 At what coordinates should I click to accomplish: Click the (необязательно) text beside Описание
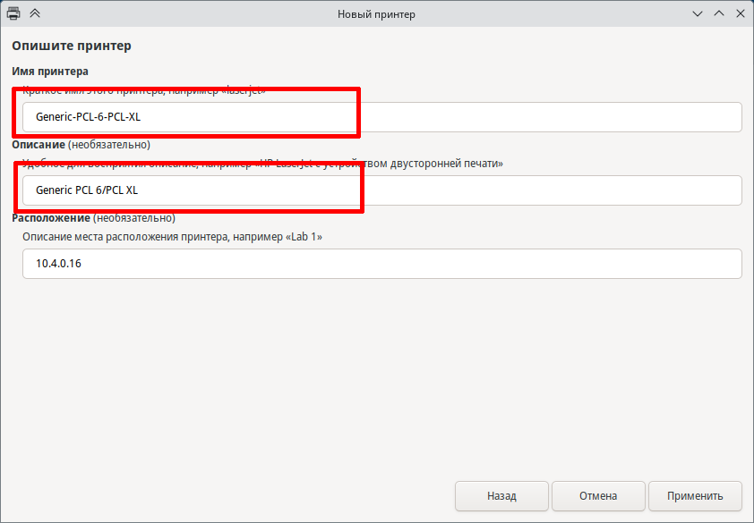point(109,145)
